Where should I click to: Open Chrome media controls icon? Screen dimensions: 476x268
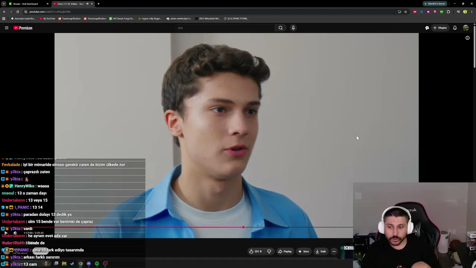[458, 12]
